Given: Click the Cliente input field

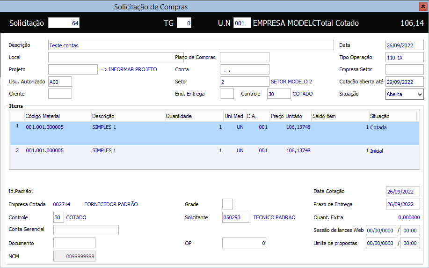Looking at the screenshot, I should pos(60,94).
